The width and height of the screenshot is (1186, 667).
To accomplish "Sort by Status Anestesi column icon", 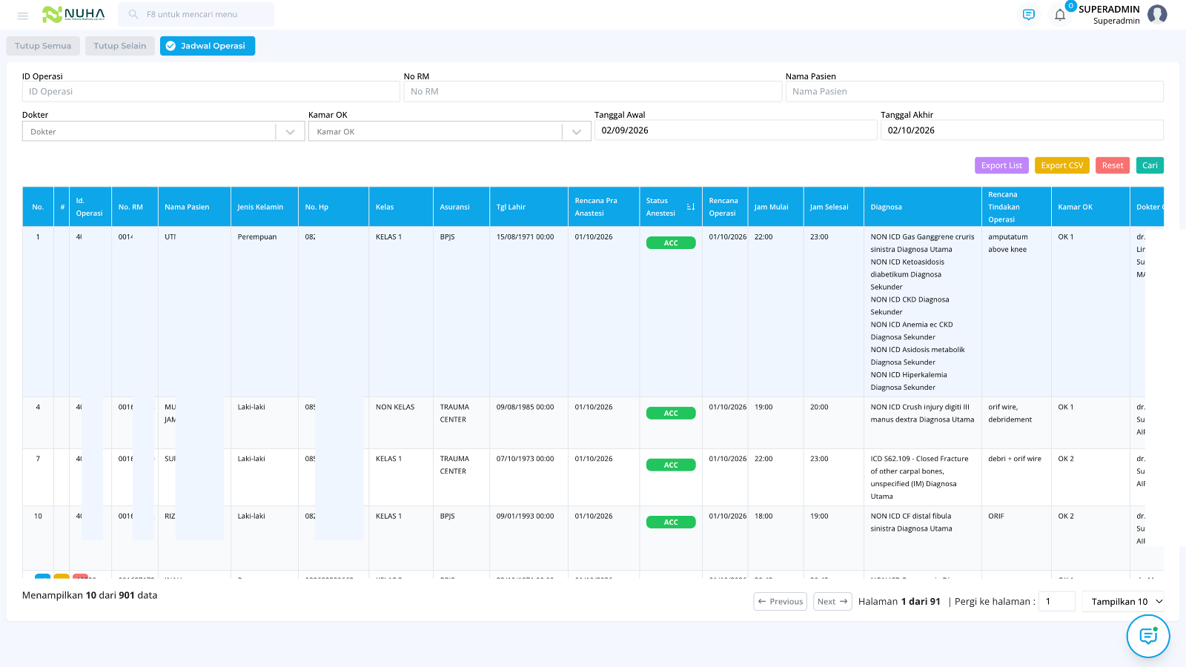I will (x=690, y=207).
